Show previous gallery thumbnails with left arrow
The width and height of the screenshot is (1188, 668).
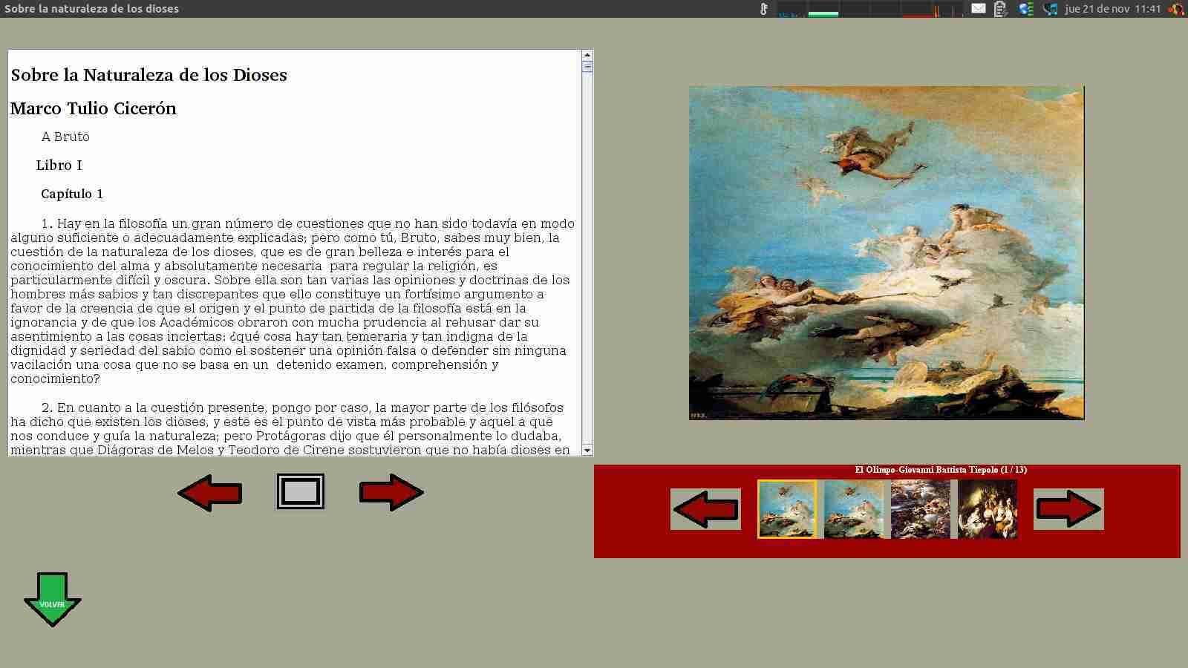pos(705,509)
